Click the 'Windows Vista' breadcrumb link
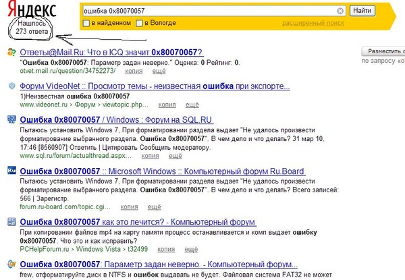405x280 pixels. pyautogui.click(x=99, y=249)
